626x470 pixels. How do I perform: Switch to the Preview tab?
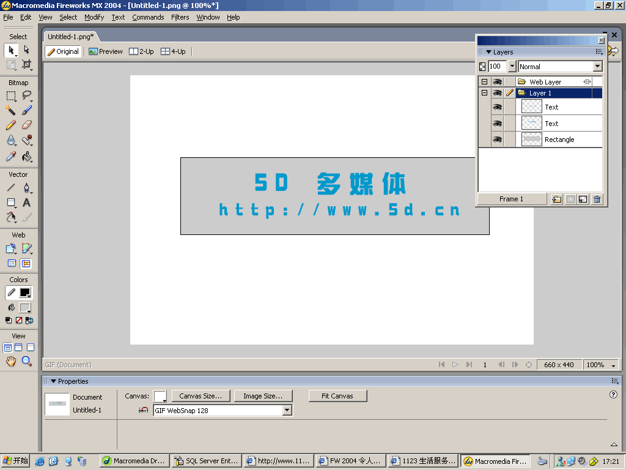tap(106, 51)
